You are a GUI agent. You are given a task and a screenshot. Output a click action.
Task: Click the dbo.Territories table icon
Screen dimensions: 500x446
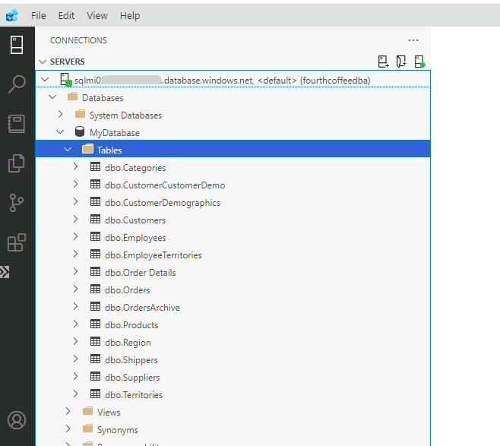(95, 394)
